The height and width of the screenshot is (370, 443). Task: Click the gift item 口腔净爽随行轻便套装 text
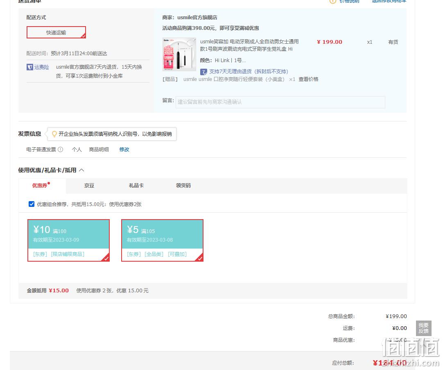tap(233, 79)
